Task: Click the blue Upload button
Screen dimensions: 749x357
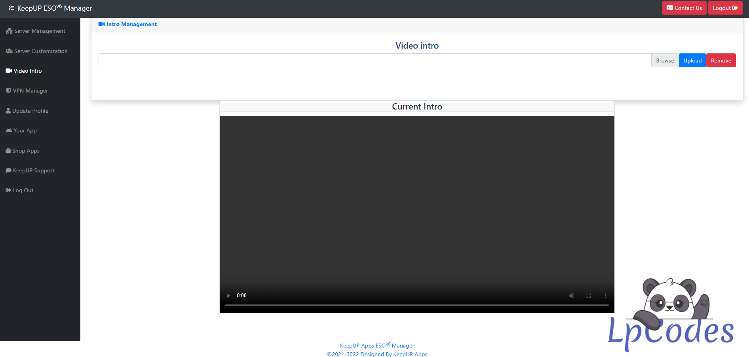Action: click(692, 60)
